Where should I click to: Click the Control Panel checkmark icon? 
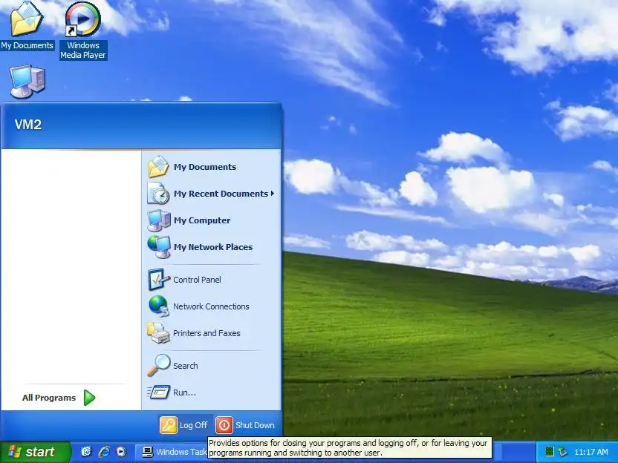click(x=158, y=280)
